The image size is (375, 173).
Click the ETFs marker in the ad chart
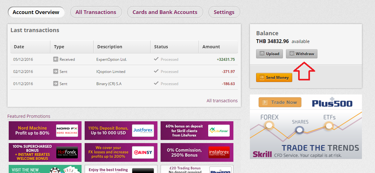coord(329,126)
